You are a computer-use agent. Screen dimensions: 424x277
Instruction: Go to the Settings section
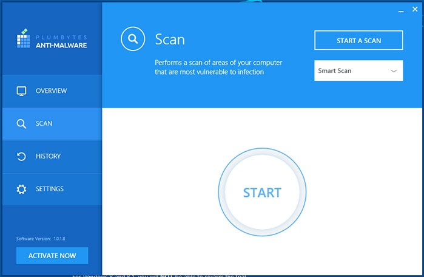[x=52, y=189]
